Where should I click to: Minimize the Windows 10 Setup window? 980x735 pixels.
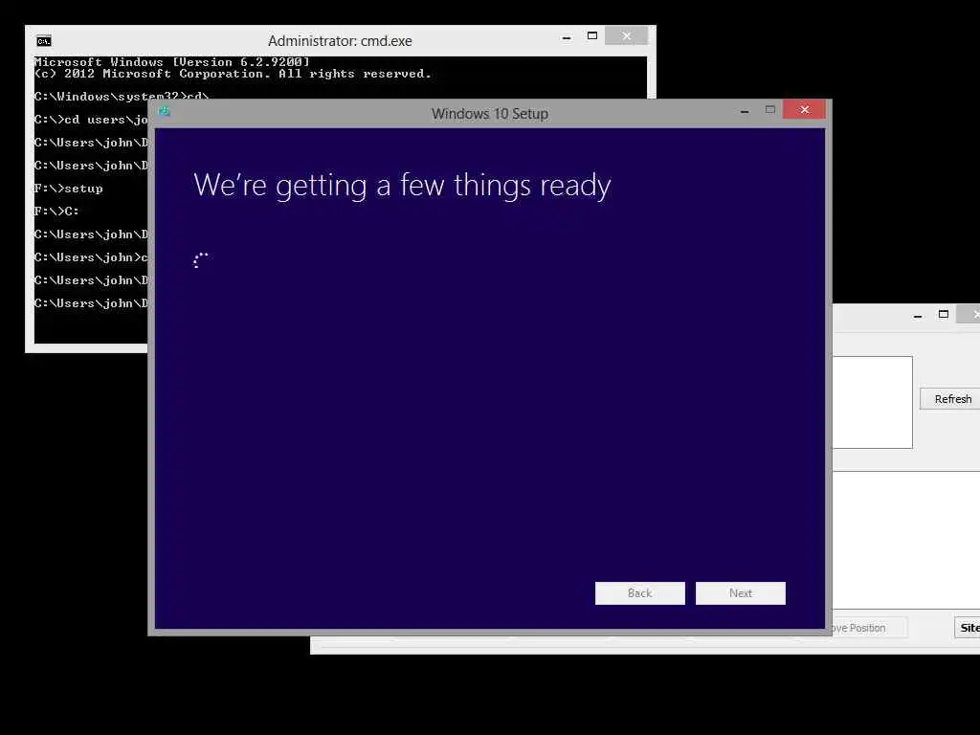pyautogui.click(x=744, y=111)
